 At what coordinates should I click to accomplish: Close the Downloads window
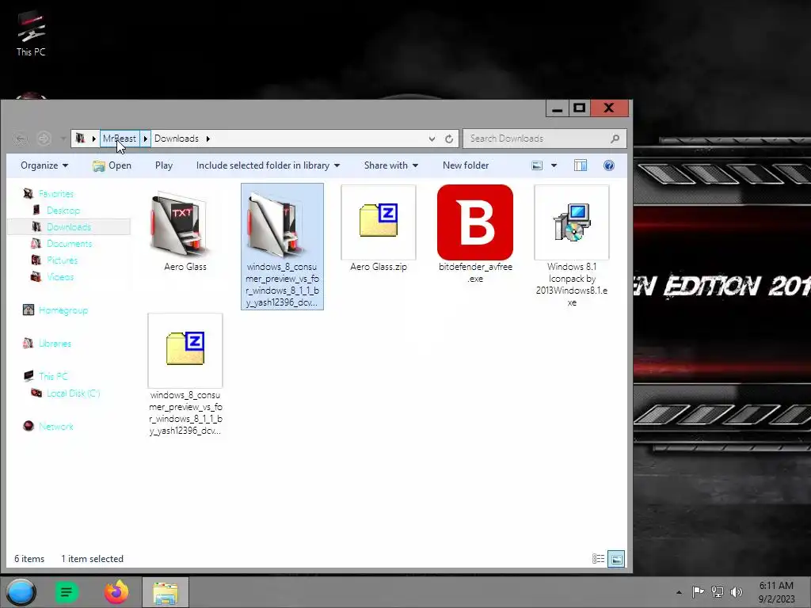pyautogui.click(x=609, y=108)
